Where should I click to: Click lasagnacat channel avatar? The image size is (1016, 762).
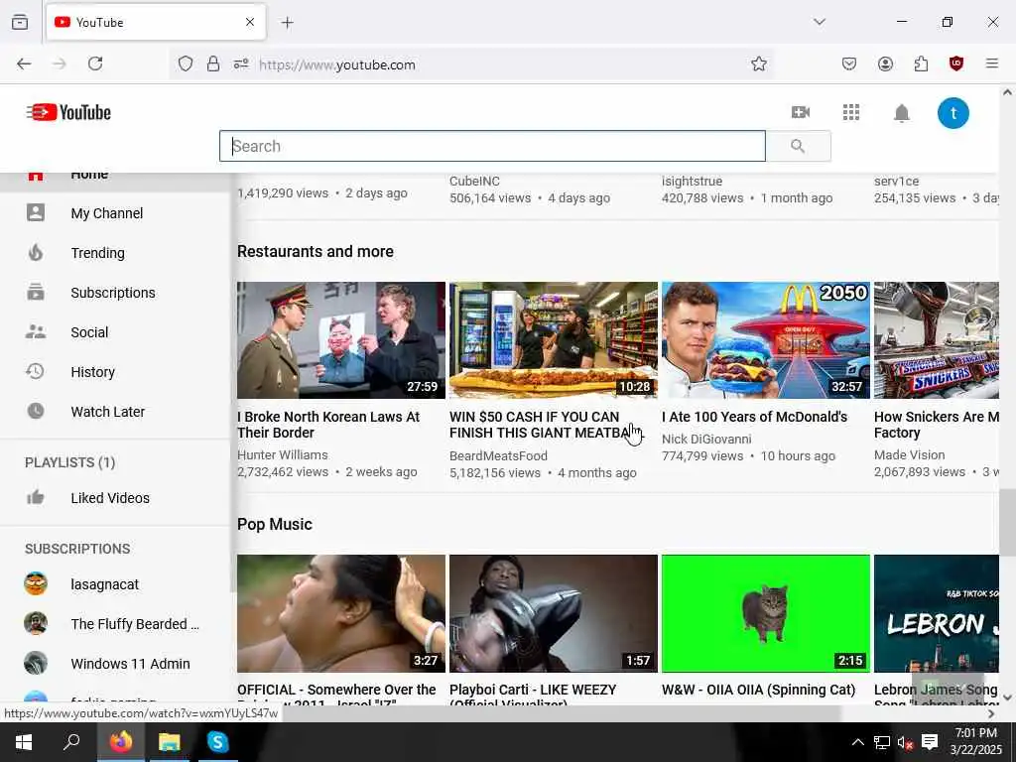pyautogui.click(x=36, y=583)
